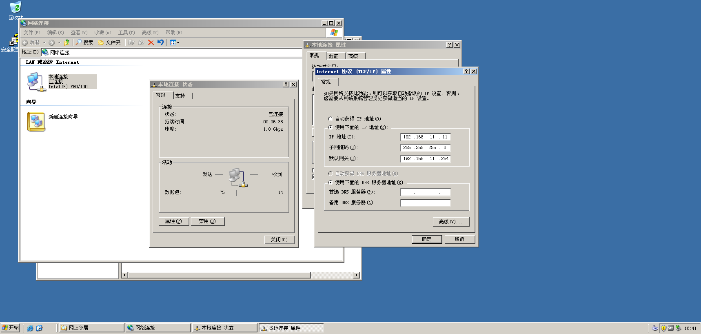This screenshot has height=334, width=701.
Task: Open the 新建连接向导 wizard icon
Action: click(x=36, y=122)
